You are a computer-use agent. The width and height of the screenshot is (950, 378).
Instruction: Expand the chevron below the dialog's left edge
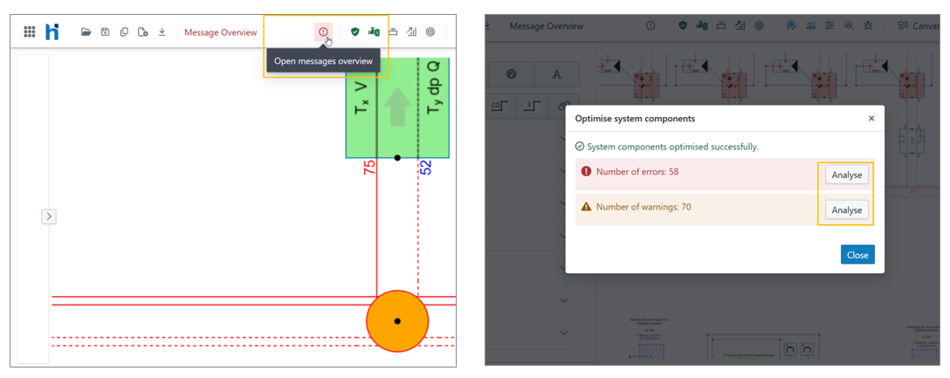[x=564, y=300]
